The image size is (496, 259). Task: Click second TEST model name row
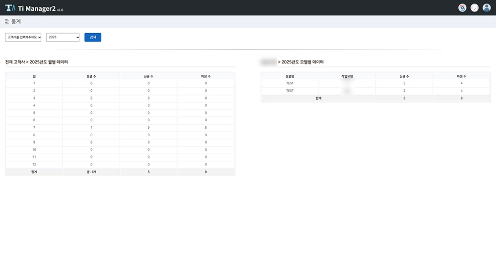point(290,91)
